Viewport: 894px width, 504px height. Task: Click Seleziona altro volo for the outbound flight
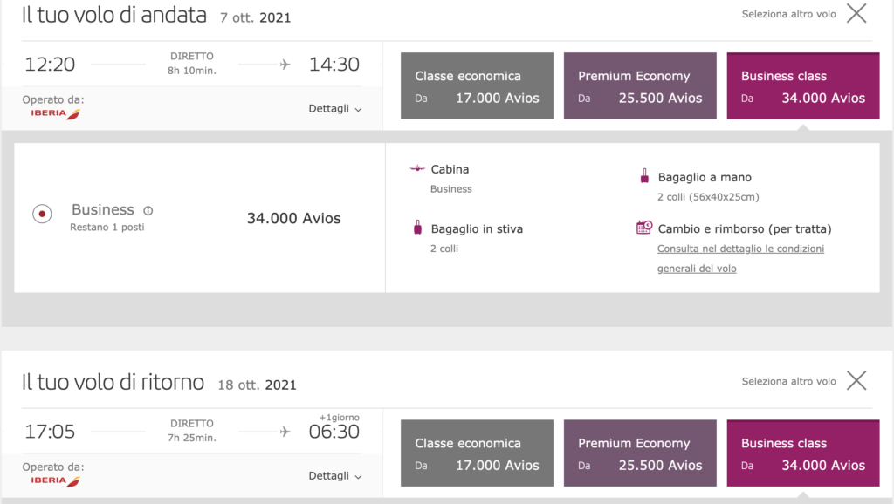[788, 14]
